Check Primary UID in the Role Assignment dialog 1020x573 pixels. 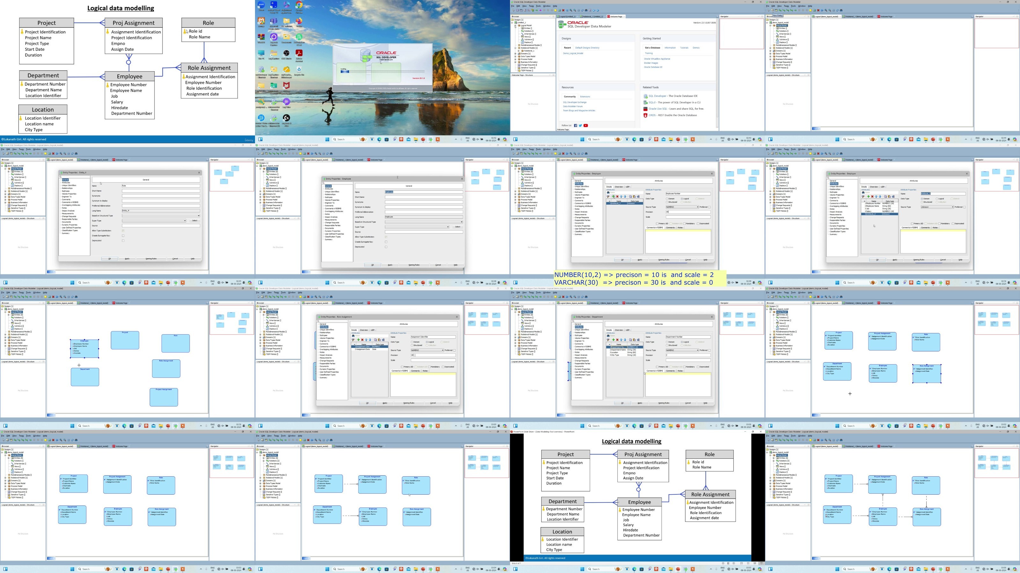[402, 367]
